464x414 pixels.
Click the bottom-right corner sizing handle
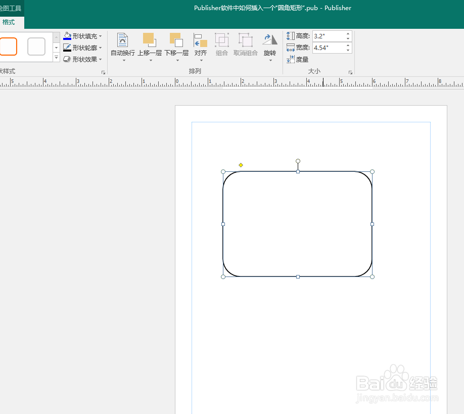coord(373,277)
